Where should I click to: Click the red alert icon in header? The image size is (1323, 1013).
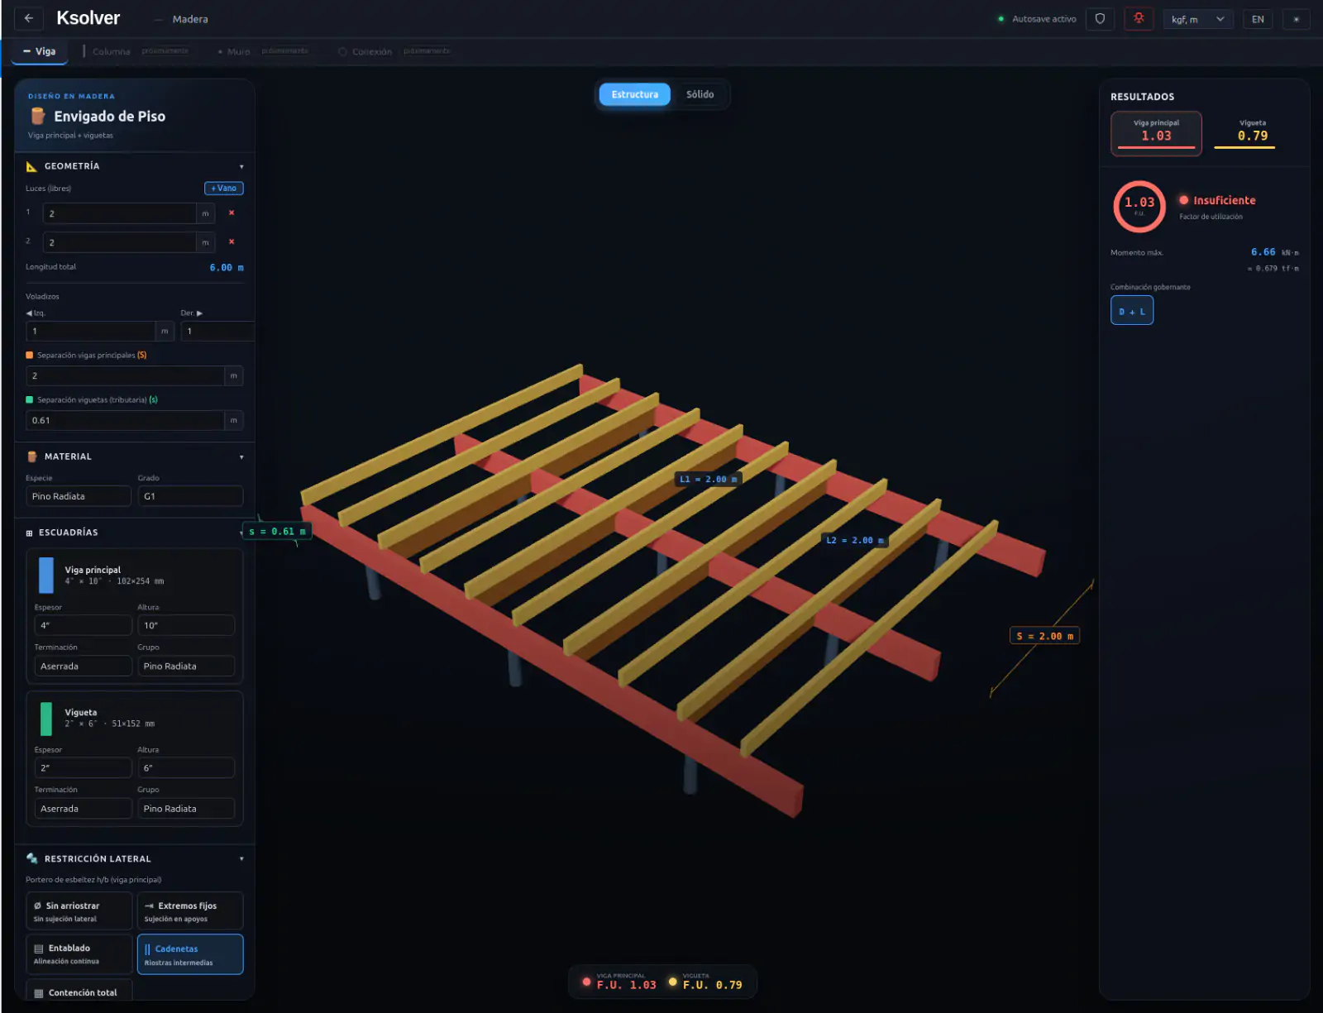[x=1139, y=18]
